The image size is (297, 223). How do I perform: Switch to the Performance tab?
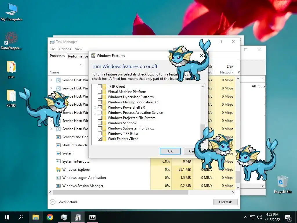pos(78,56)
